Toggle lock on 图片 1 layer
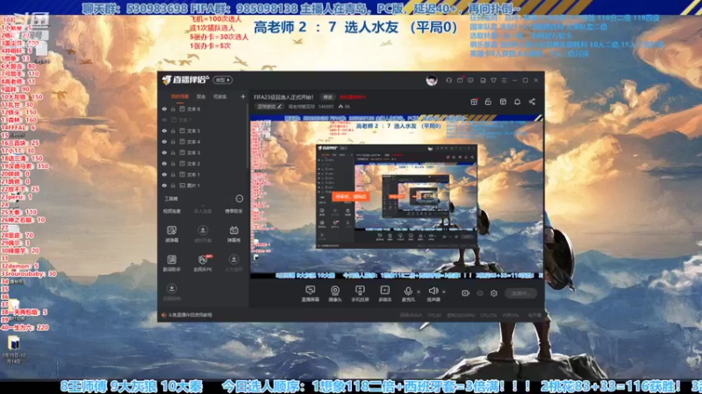This screenshot has height=394, width=702. click(x=173, y=186)
